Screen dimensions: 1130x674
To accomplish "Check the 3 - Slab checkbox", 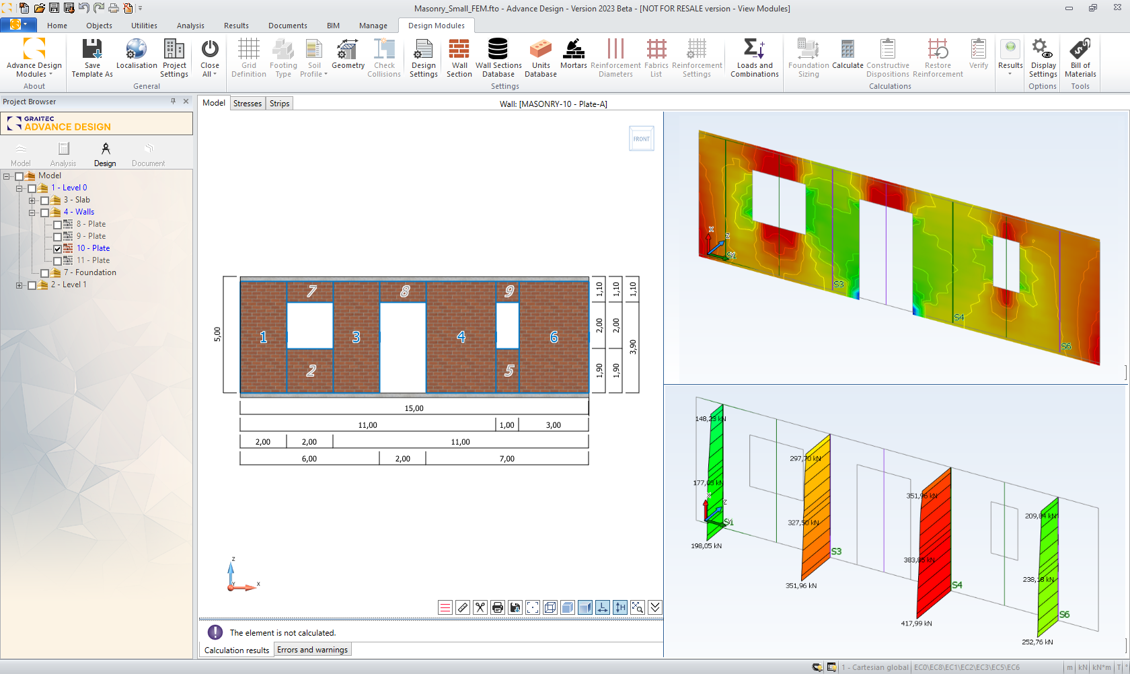I will (x=45, y=200).
